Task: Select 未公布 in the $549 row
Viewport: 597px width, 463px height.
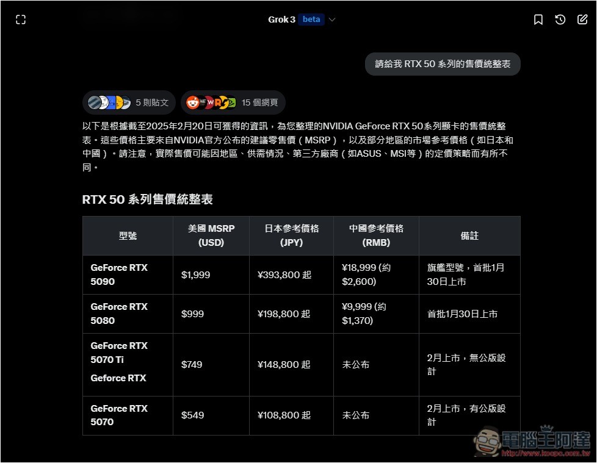Action: (376, 415)
